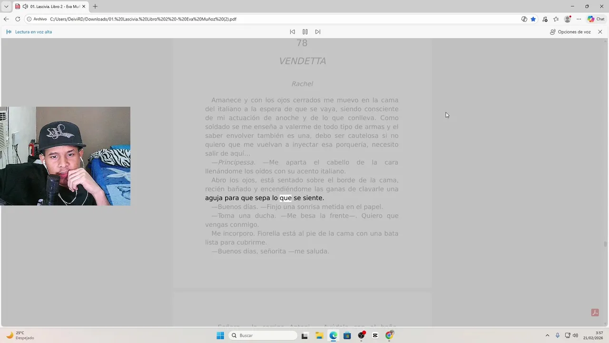Open network status tray icon

[x=568, y=335]
